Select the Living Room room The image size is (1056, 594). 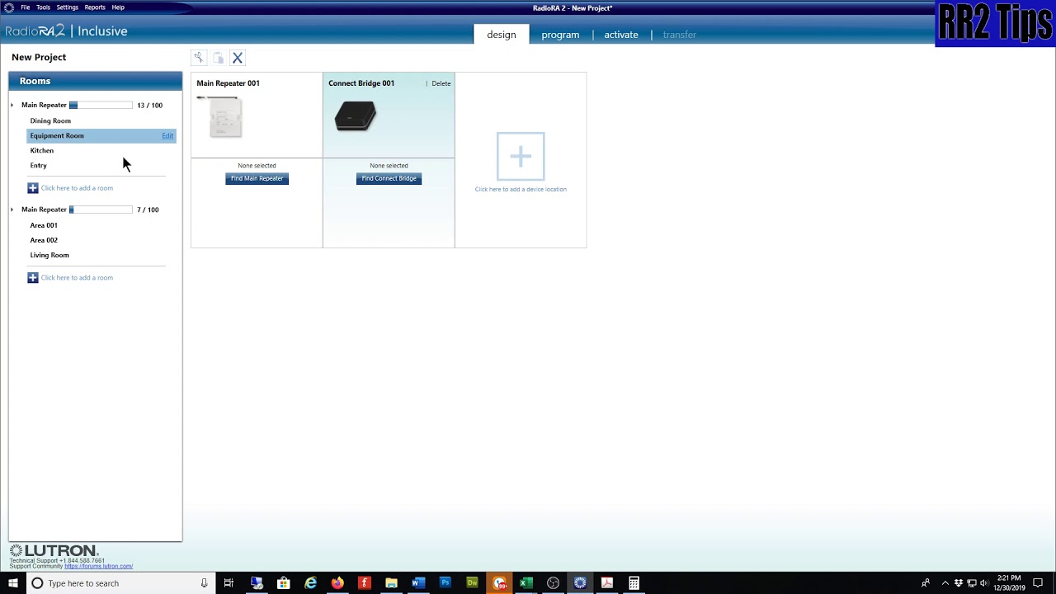tap(49, 255)
